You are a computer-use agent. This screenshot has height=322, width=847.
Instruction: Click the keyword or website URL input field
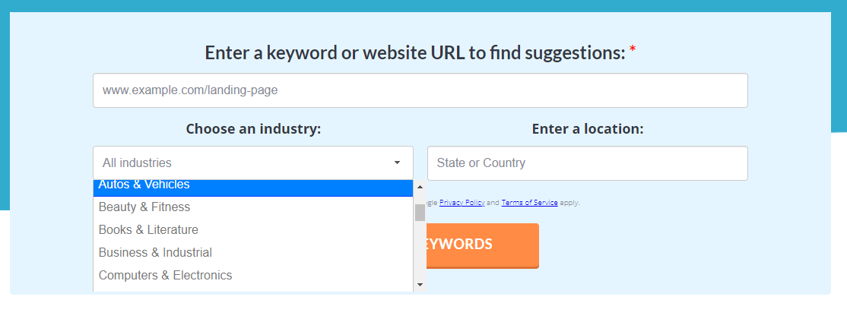[x=420, y=90]
